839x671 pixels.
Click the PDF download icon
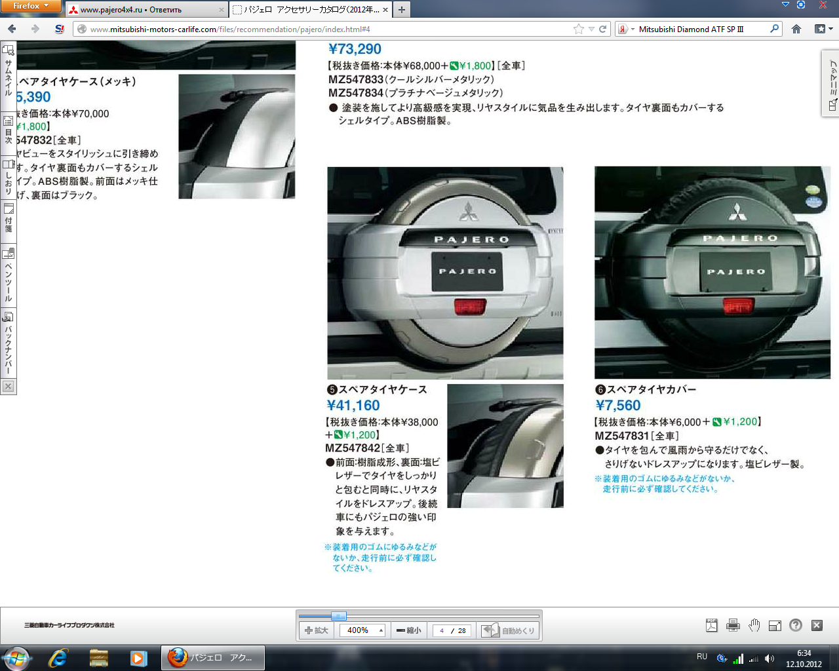pyautogui.click(x=712, y=626)
